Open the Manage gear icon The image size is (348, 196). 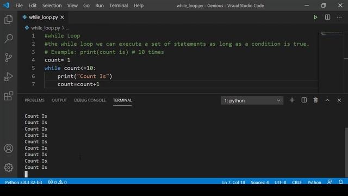(x=9, y=167)
